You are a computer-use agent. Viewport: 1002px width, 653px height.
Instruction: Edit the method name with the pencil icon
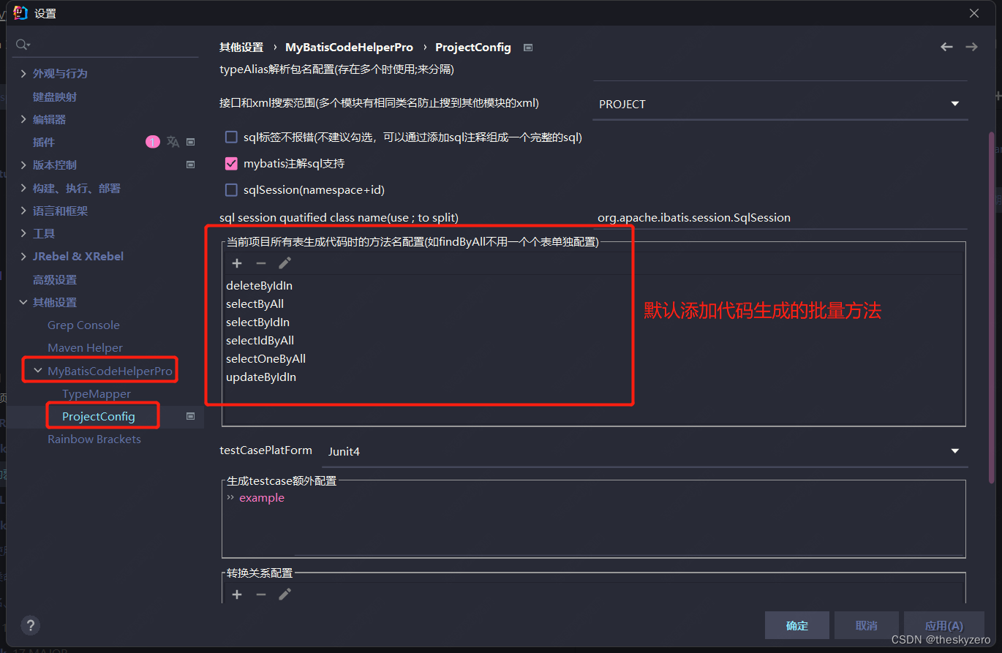[x=285, y=263]
